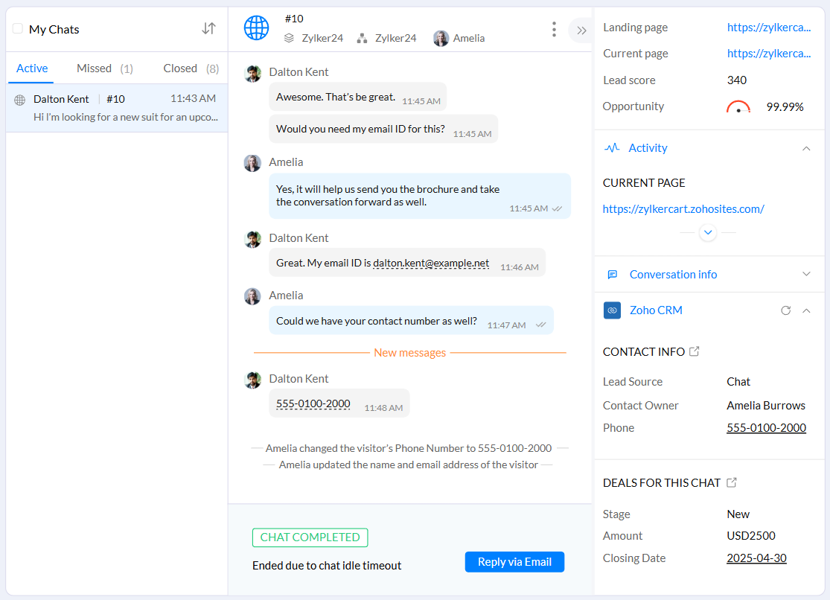Image resolution: width=830 pixels, height=600 pixels.
Task: Open Contact Info in external link icon
Action: (694, 351)
